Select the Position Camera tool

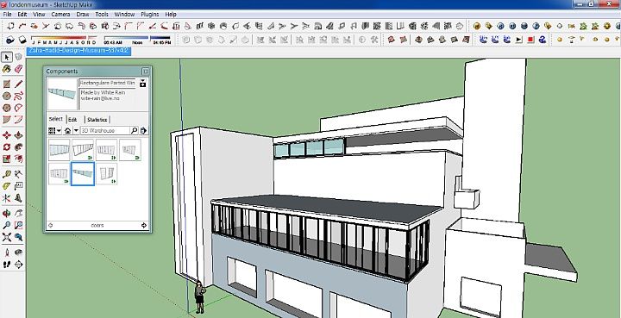coord(7,253)
